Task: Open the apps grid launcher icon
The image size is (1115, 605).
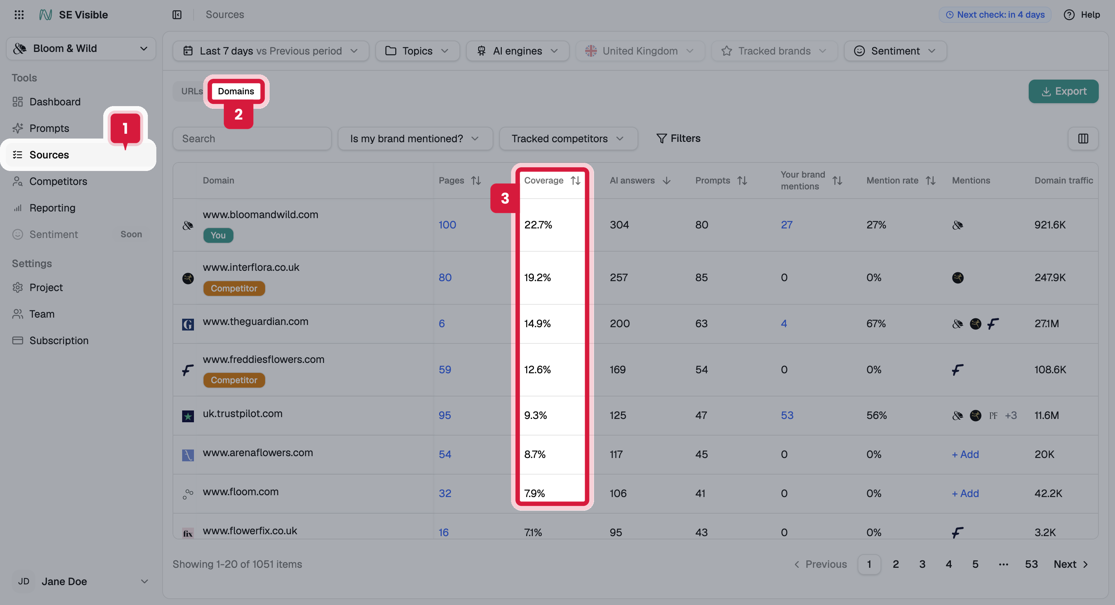Action: click(x=19, y=15)
